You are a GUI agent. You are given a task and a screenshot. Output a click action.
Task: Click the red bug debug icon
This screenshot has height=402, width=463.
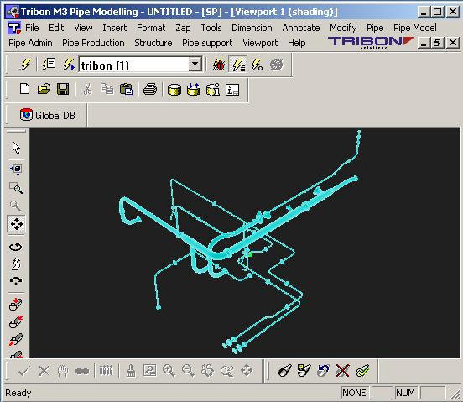point(219,65)
